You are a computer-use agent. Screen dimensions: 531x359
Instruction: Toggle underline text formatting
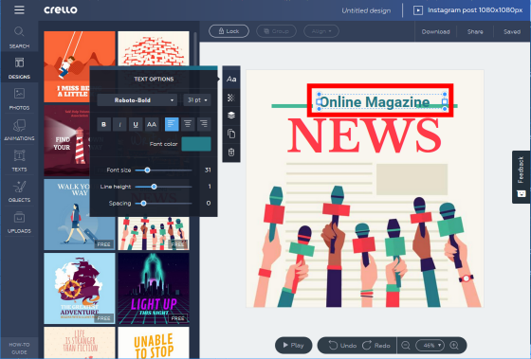click(136, 124)
